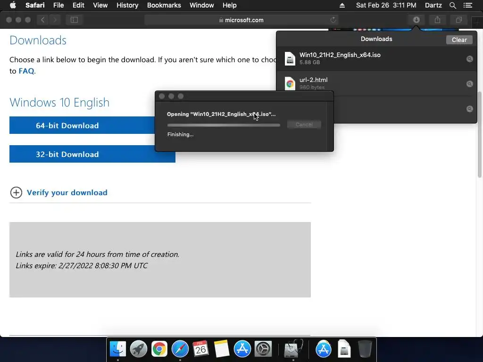Show Win10 ISO in Finder magnifier icon
The width and height of the screenshot is (483, 362).
tap(469, 59)
